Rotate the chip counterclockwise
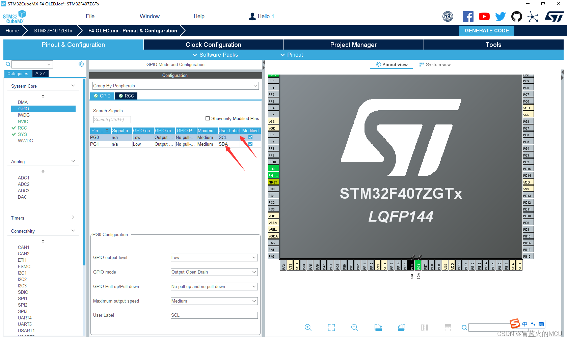 point(401,328)
